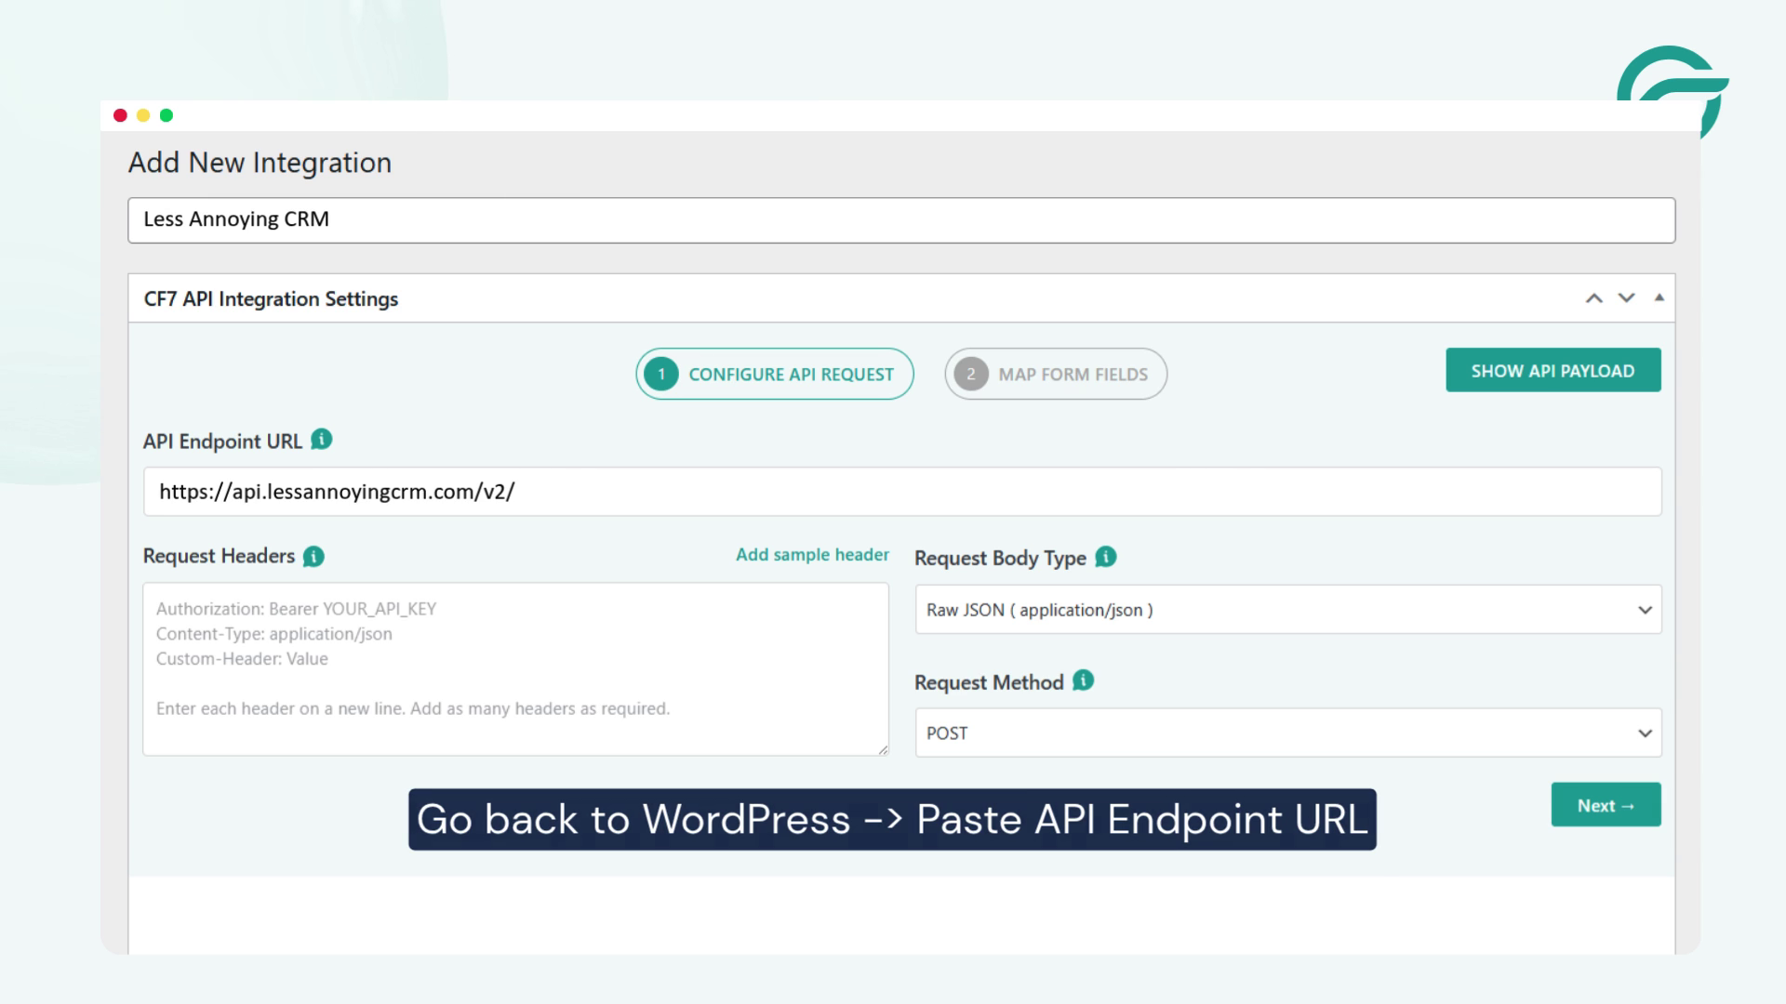Viewport: 1786px width, 1004px height.
Task: Click the info icon beside Request Body Type
Action: [x=1105, y=557]
